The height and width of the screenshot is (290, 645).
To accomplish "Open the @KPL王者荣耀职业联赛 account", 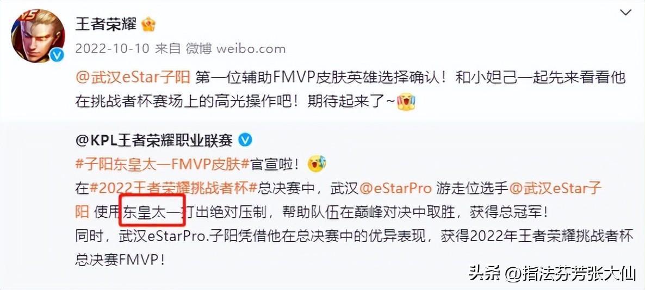I will (x=154, y=141).
